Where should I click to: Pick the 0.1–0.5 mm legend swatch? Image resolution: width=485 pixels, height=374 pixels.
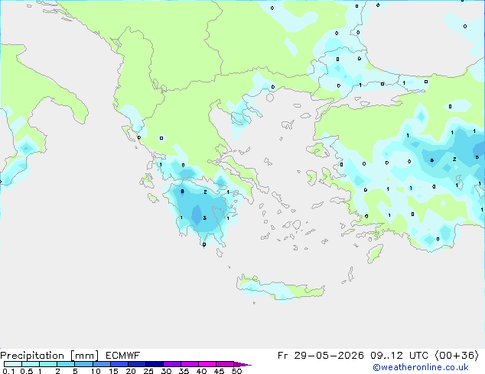click(13, 364)
